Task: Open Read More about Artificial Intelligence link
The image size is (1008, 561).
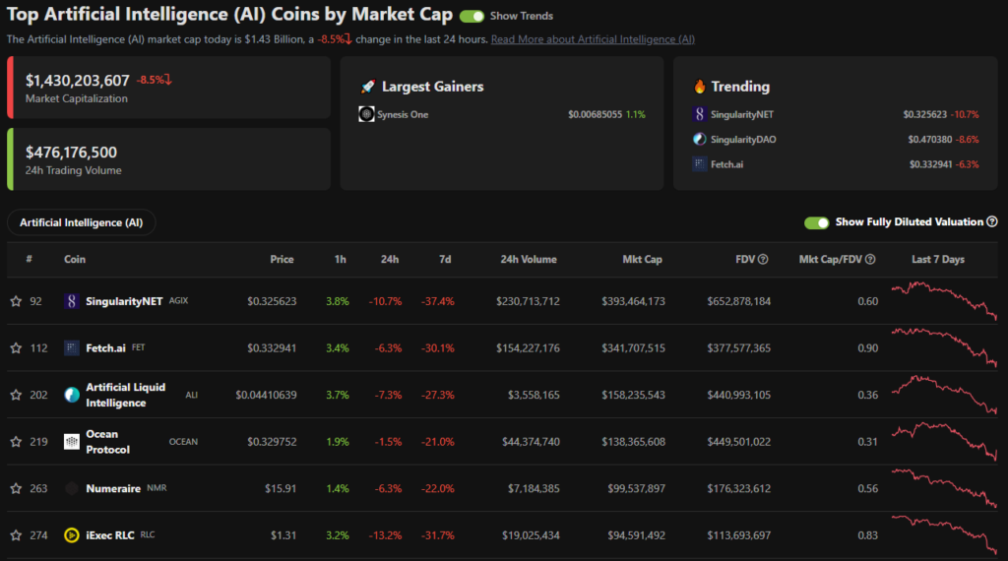Action: point(593,39)
